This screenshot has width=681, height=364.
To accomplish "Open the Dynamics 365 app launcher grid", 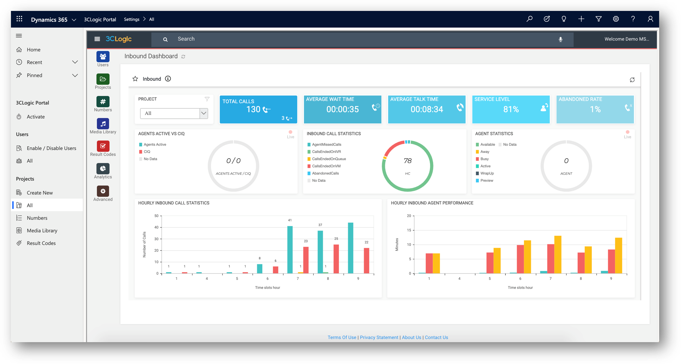I will point(19,19).
